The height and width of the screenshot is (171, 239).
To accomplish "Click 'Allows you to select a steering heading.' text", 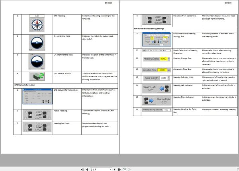I will tap(219, 109).
